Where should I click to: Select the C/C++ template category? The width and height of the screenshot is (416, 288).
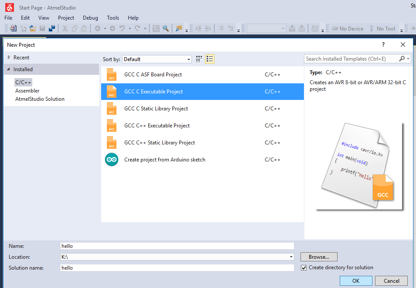coord(23,82)
